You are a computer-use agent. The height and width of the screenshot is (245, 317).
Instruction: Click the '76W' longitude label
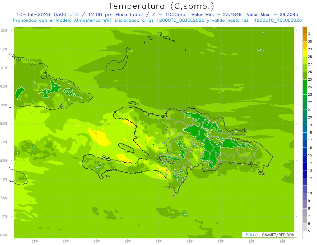[35, 242]
